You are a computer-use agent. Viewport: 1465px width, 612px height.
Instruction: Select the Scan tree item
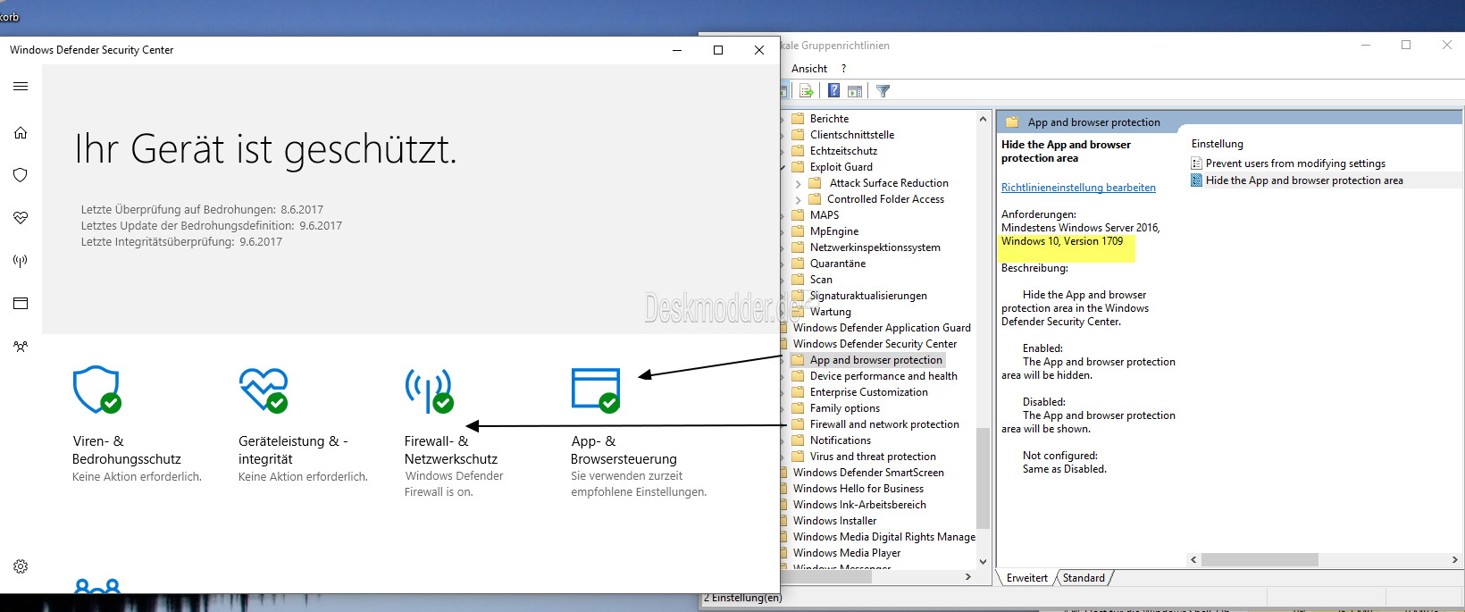point(821,280)
